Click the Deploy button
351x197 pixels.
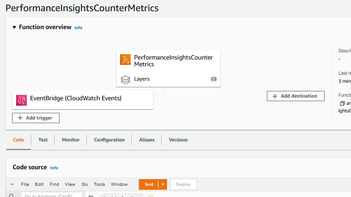[184, 184]
